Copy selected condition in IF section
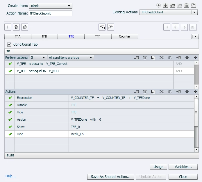The height and width of the screenshot is (182, 202). click(x=153, y=58)
